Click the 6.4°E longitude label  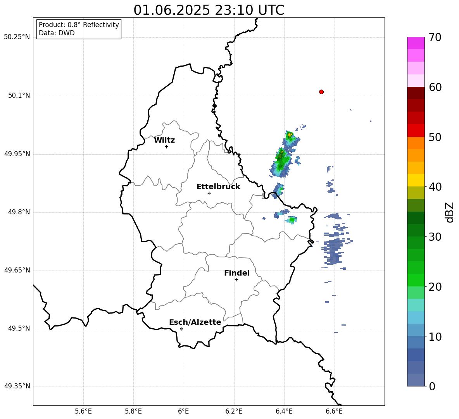[284, 411]
